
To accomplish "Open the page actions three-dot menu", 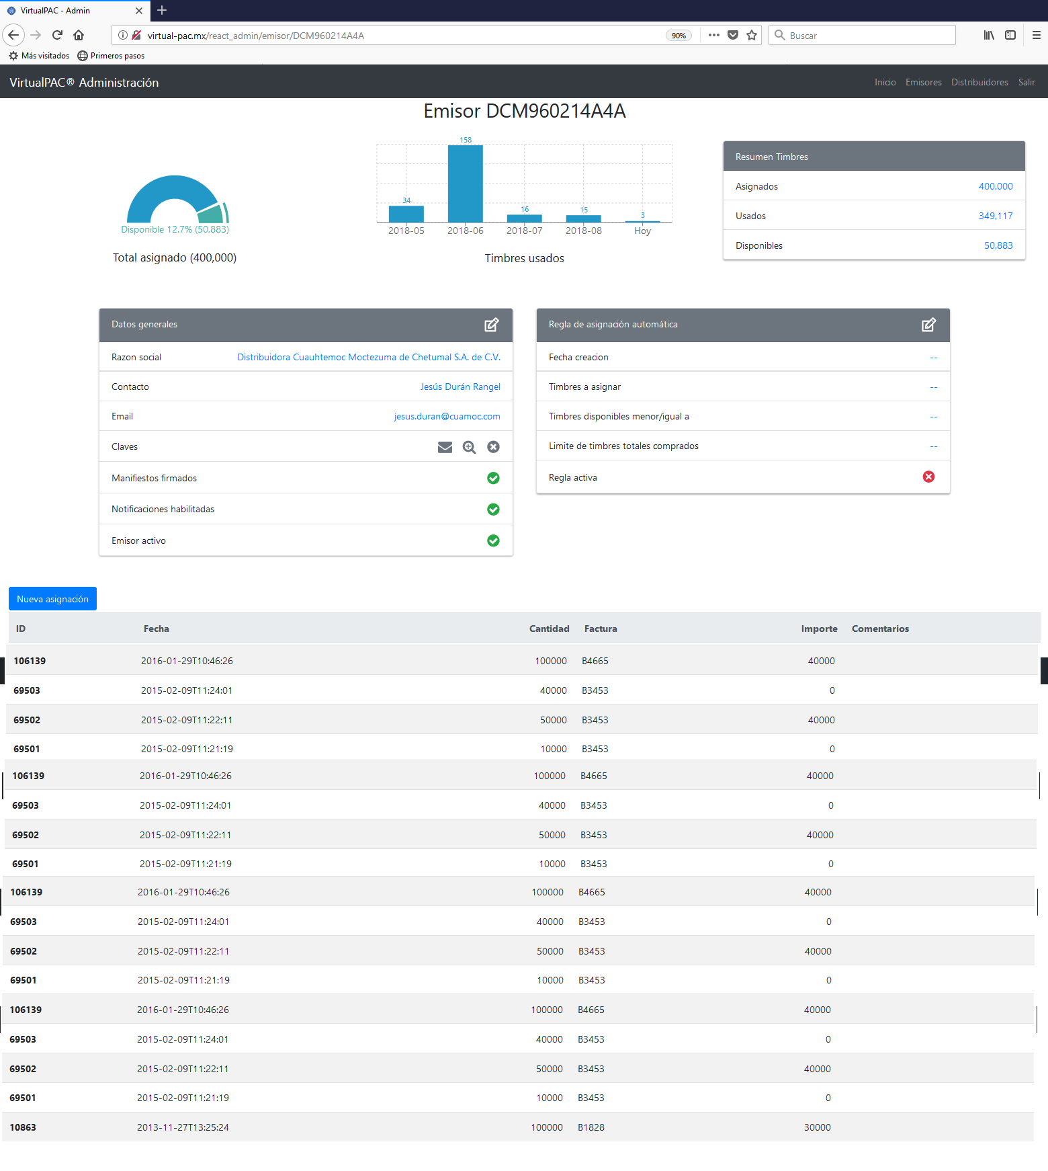I will coord(713,35).
